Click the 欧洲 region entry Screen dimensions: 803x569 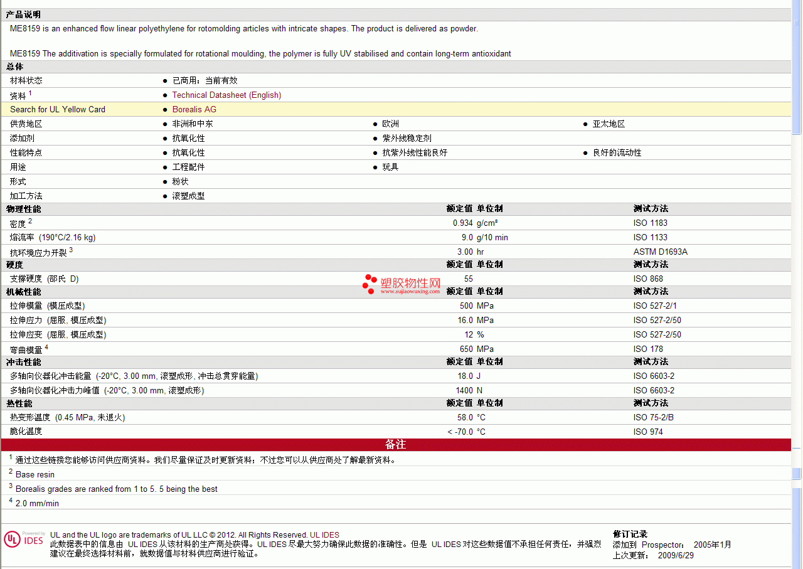point(391,124)
